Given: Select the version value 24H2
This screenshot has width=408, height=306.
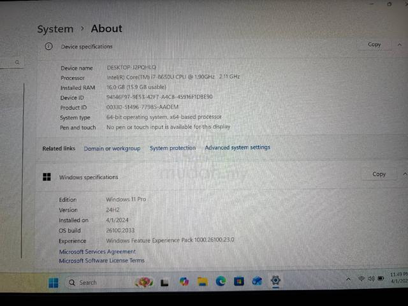Looking at the screenshot, I should click(112, 210).
